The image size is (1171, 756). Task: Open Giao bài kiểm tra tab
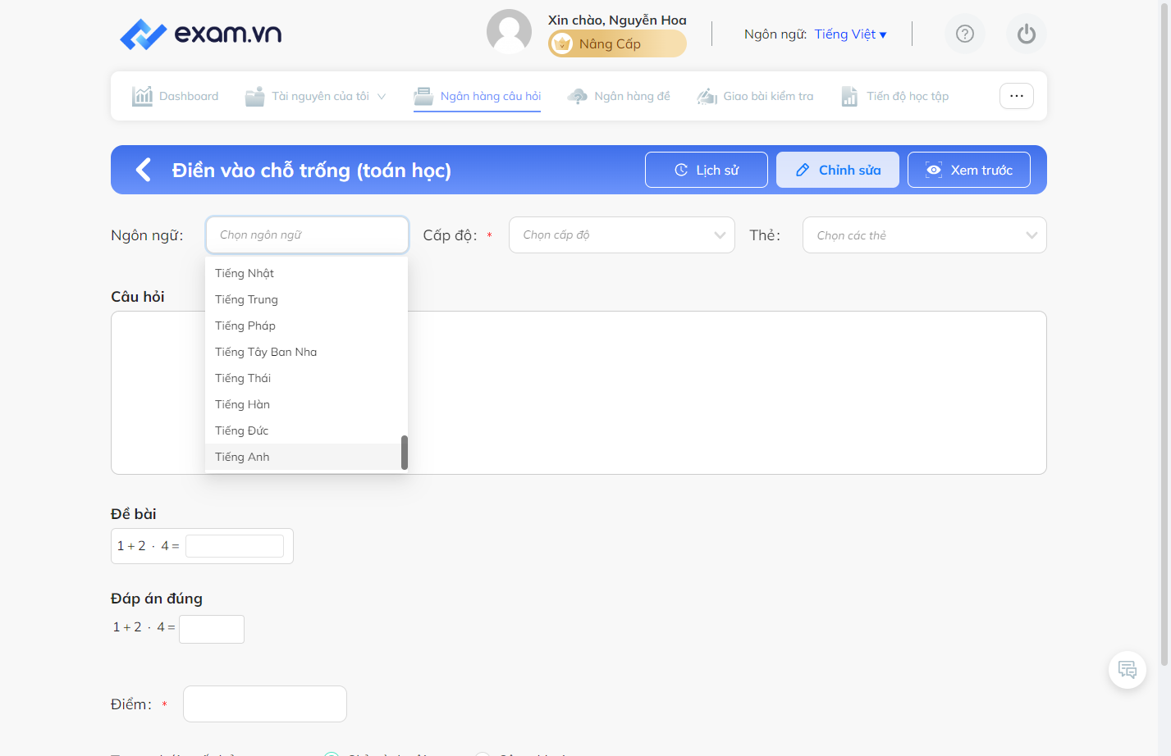pyautogui.click(x=755, y=96)
